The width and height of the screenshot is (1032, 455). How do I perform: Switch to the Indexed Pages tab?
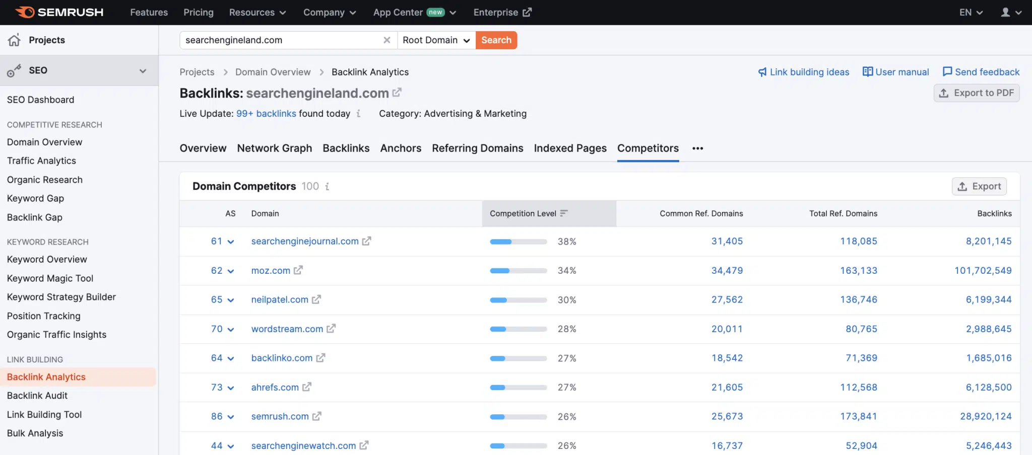tap(570, 148)
